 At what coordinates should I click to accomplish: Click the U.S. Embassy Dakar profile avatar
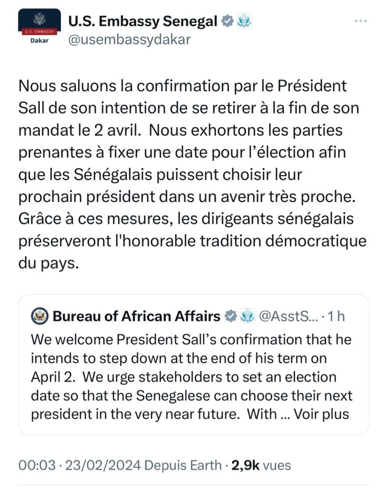[x=40, y=27]
